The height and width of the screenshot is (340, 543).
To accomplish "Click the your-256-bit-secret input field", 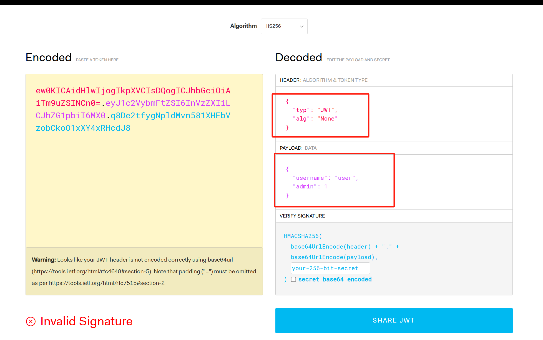I will [330, 268].
